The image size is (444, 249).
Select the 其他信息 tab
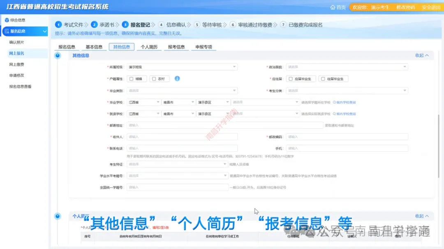tap(121, 47)
